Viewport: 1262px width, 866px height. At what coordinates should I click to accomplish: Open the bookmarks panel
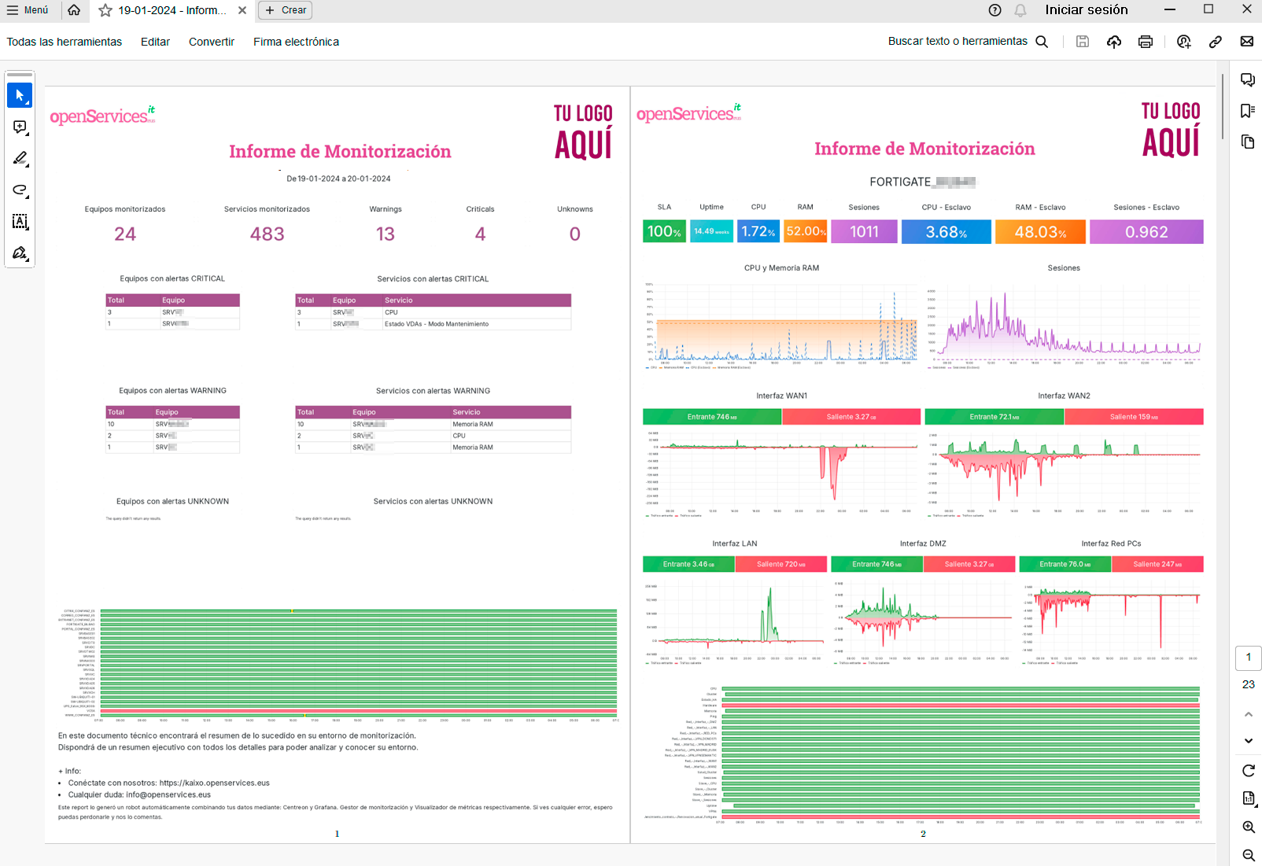(1248, 111)
